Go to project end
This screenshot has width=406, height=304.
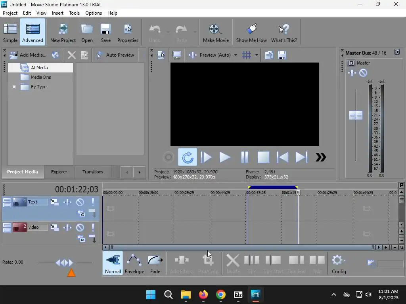301,157
